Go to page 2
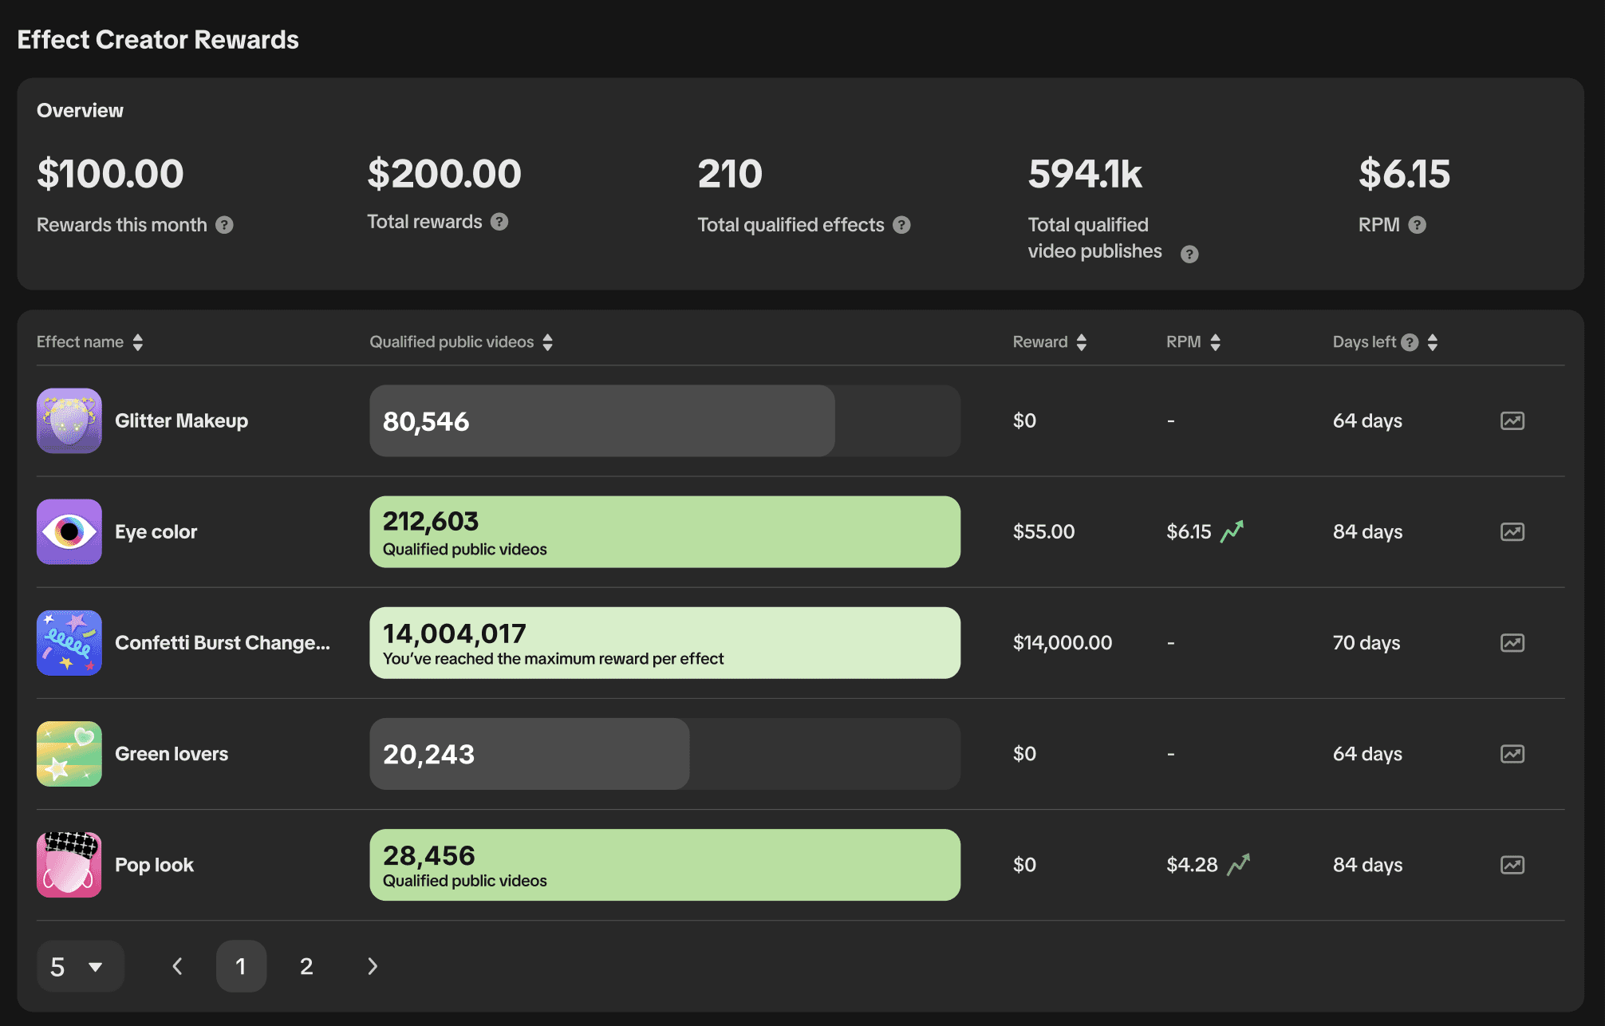 306,966
